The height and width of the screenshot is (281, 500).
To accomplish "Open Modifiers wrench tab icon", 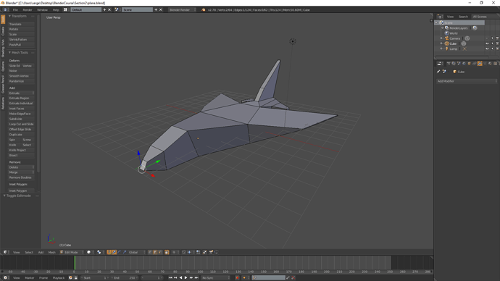I will (480, 64).
